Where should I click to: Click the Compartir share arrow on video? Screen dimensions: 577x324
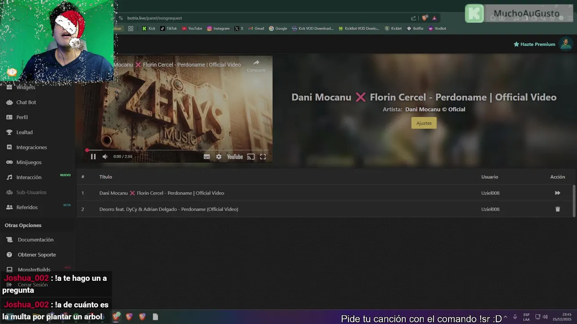(x=256, y=65)
